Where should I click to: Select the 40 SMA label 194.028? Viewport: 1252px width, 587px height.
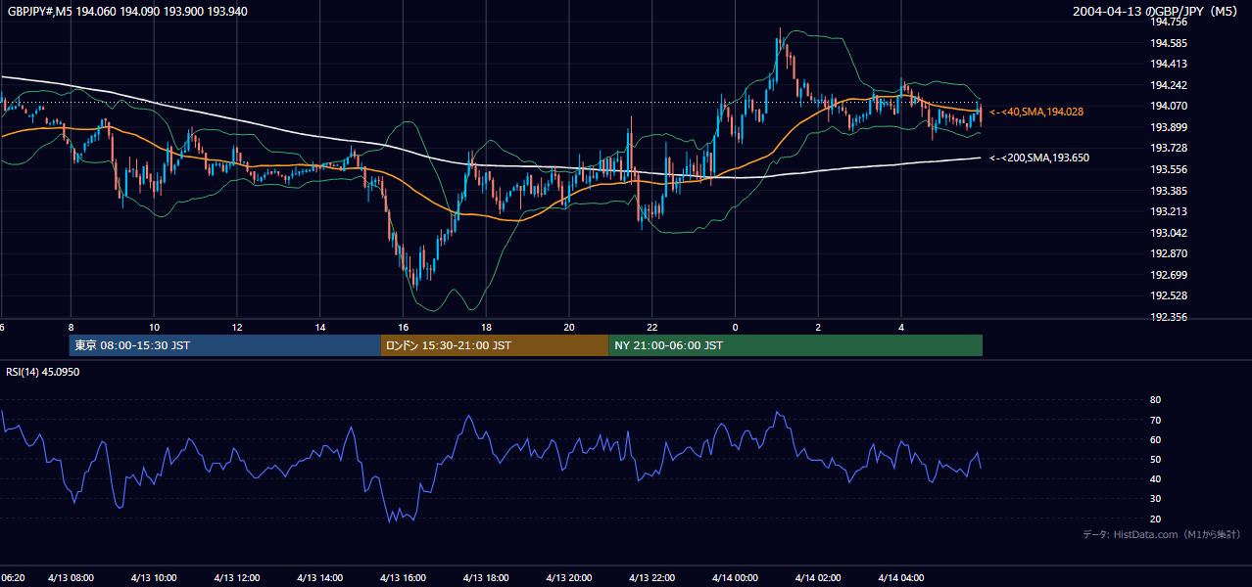coord(1036,113)
